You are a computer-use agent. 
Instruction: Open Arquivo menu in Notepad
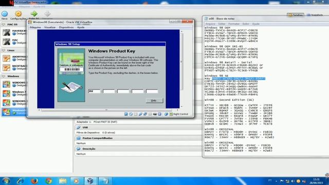click(x=210, y=24)
